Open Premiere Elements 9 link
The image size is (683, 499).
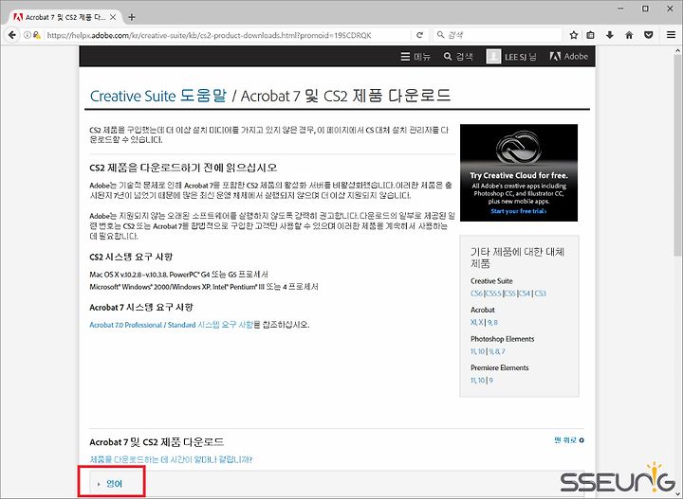pyautogui.click(x=491, y=381)
